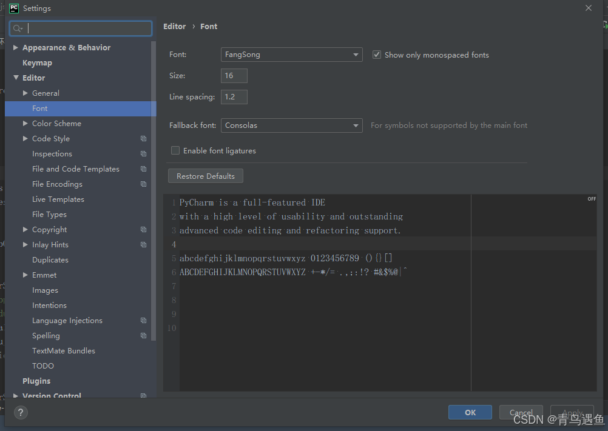
Task: Open Live Templates settings
Action: [x=58, y=199]
